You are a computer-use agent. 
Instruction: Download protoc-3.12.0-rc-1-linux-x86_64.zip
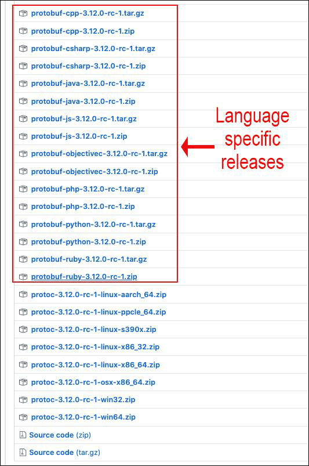tap(96, 364)
